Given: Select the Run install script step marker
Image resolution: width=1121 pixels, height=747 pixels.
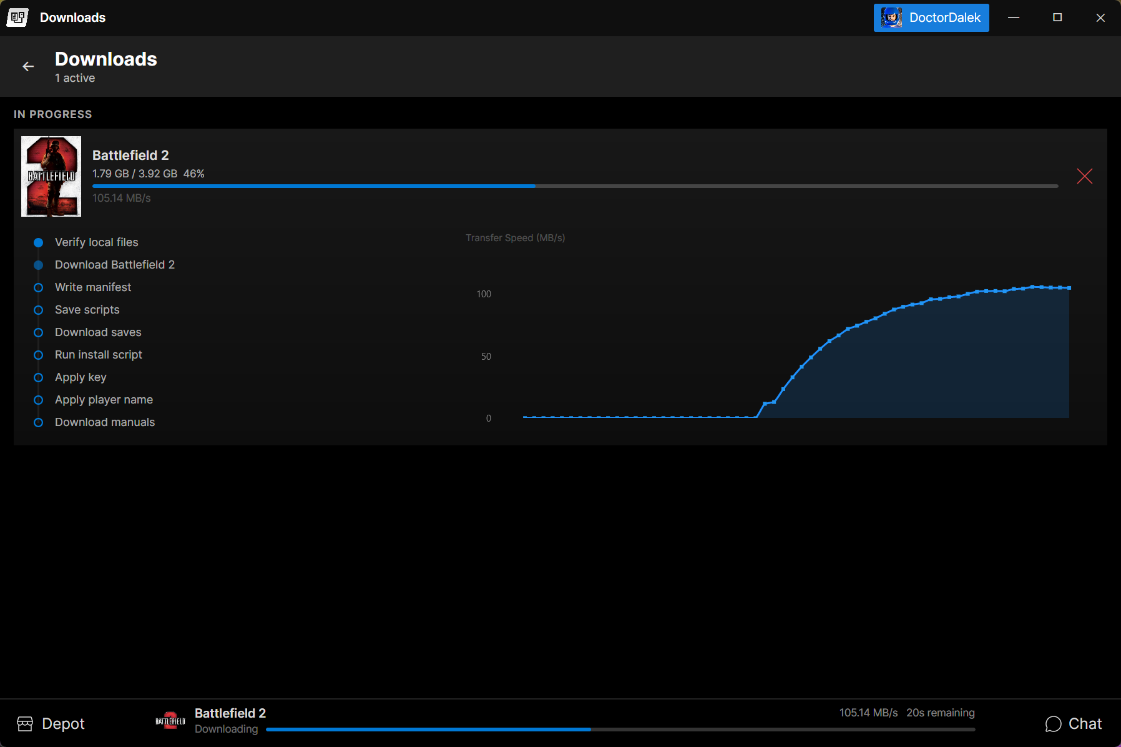Looking at the screenshot, I should point(38,355).
